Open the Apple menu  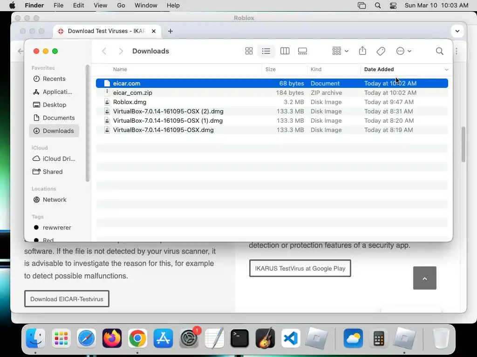click(x=13, y=6)
